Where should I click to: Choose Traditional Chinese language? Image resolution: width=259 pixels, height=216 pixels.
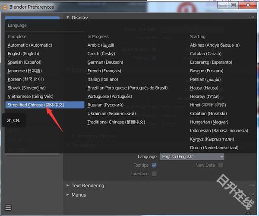116,122
